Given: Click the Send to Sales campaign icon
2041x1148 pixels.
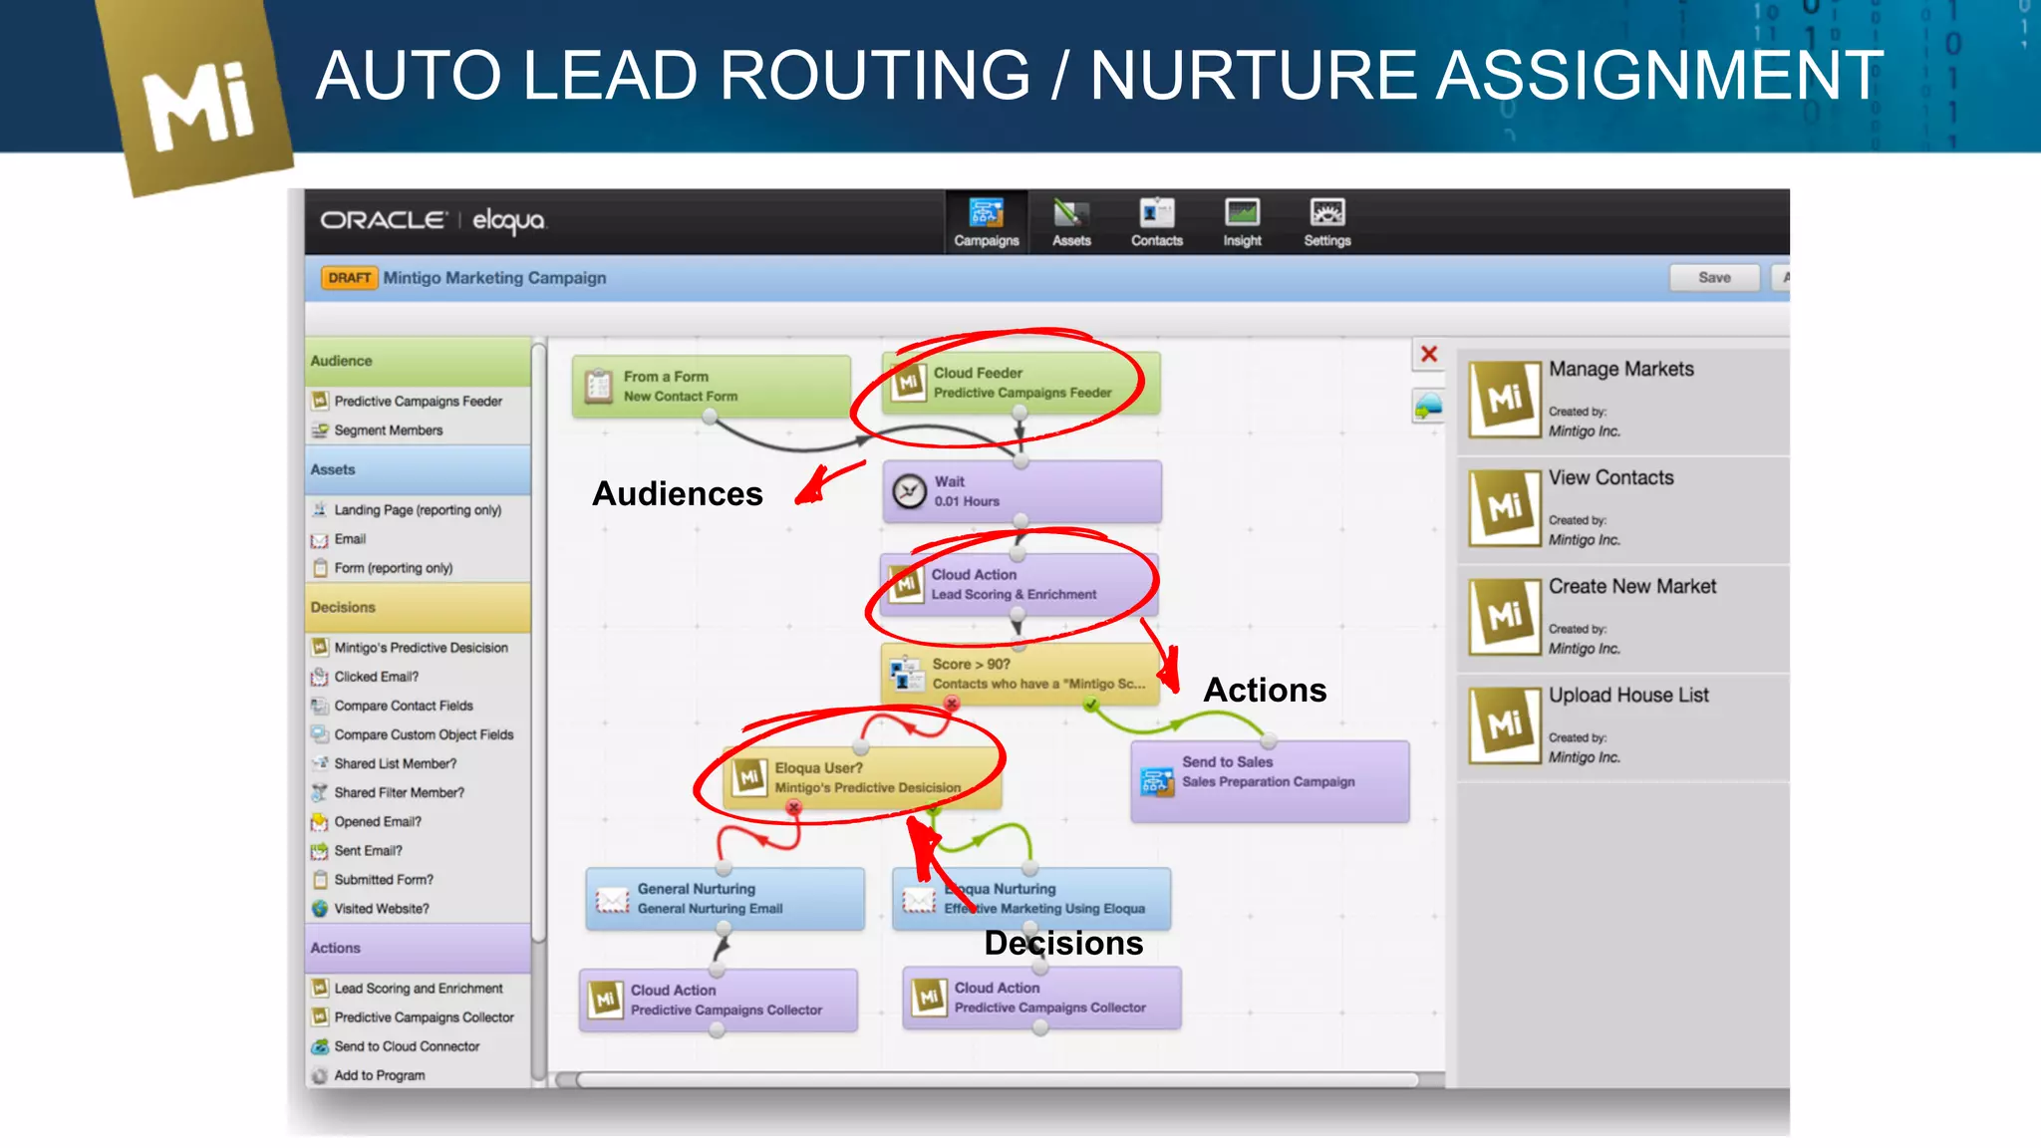Looking at the screenshot, I should tap(1156, 780).
